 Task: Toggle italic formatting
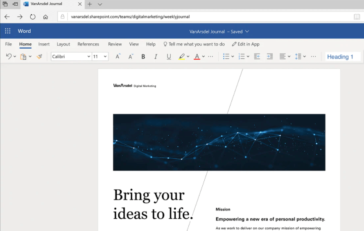pos(156,57)
